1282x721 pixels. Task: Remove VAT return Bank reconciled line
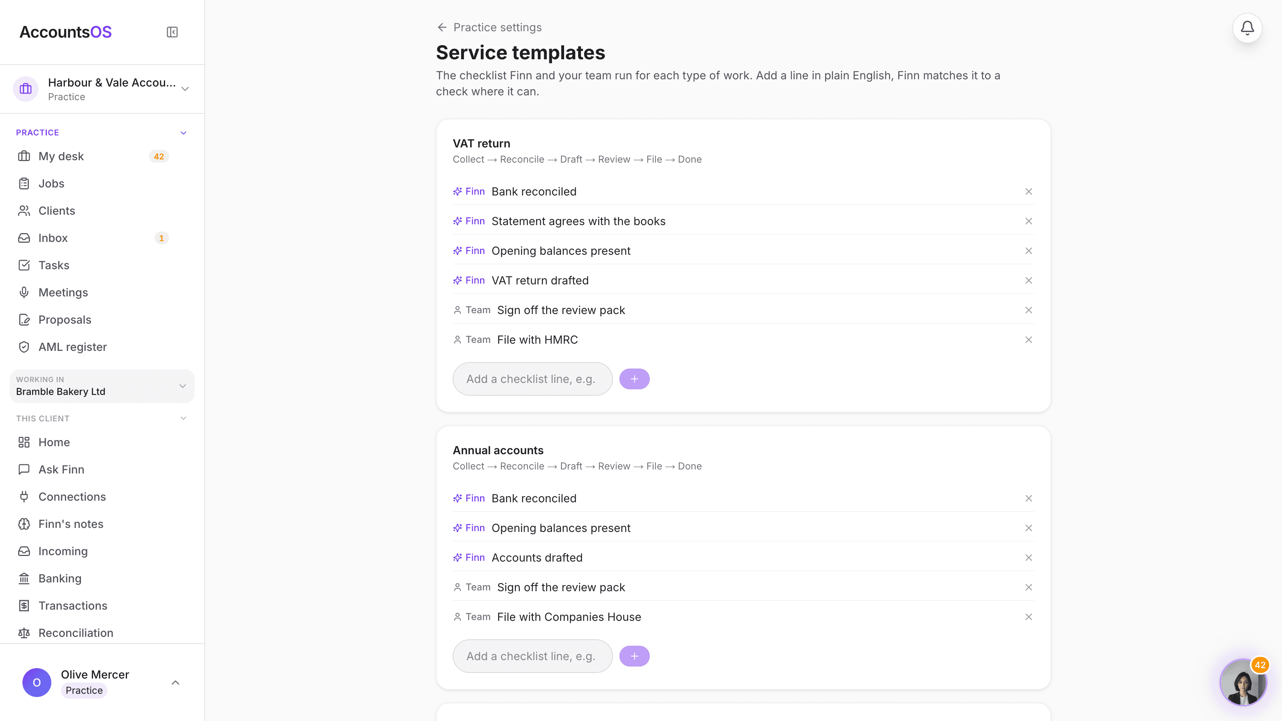(x=1029, y=191)
